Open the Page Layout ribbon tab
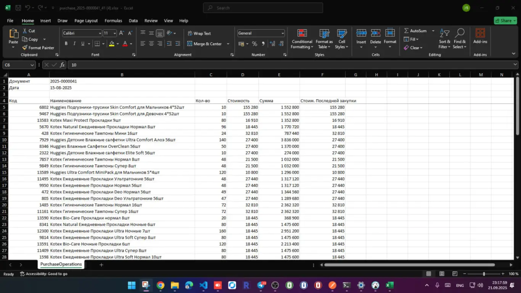 point(86,21)
